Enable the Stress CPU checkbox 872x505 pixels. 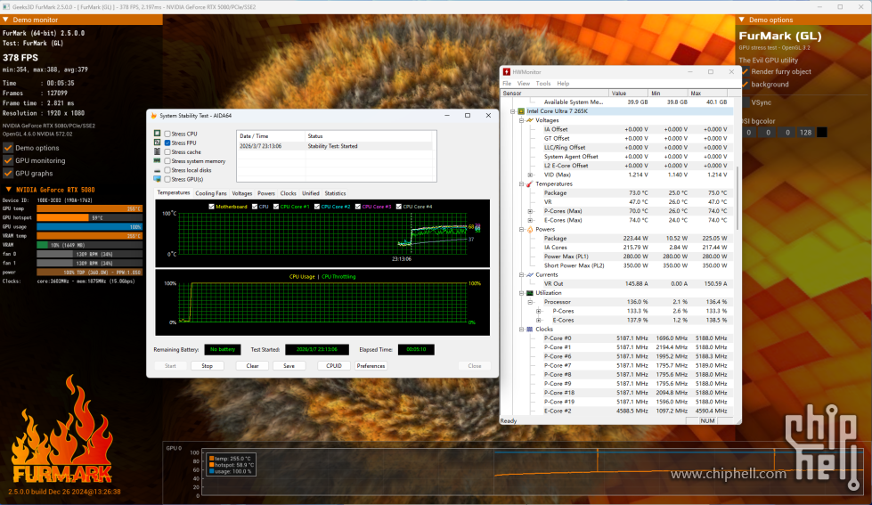(x=167, y=134)
